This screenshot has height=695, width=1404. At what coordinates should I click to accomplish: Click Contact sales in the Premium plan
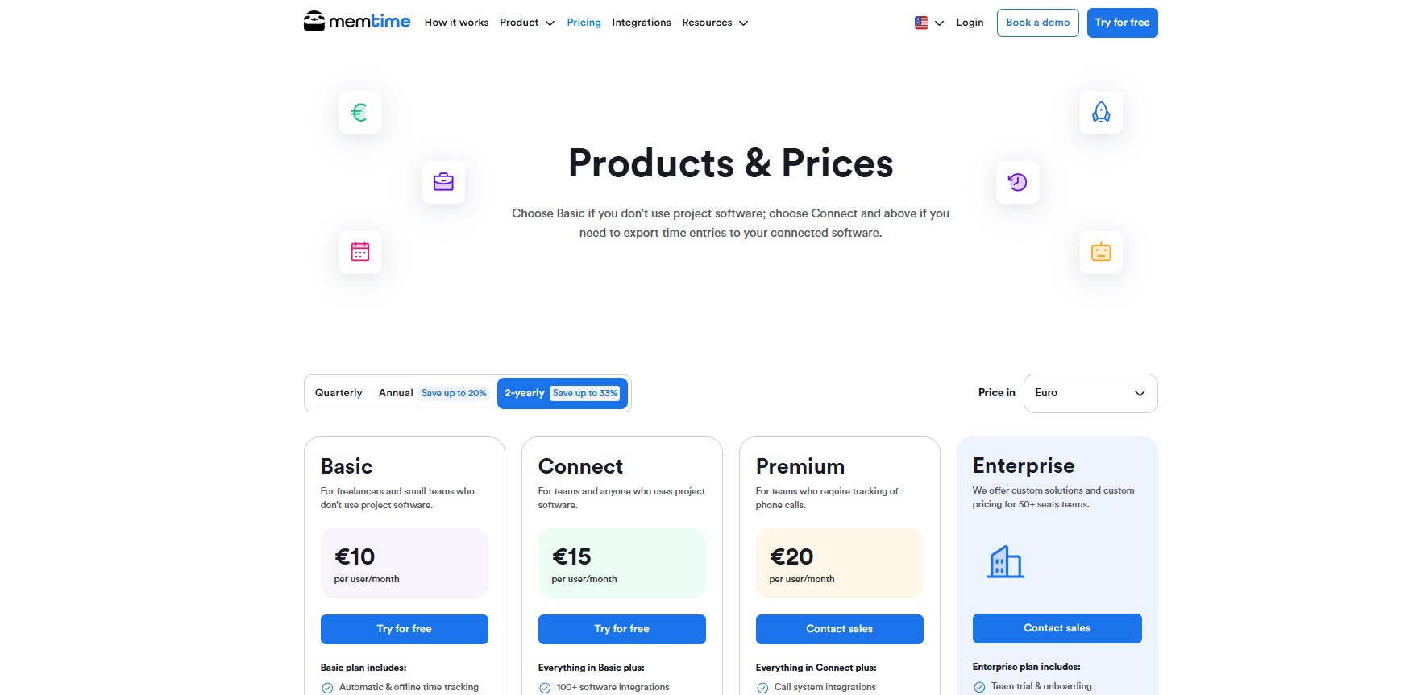[840, 629]
